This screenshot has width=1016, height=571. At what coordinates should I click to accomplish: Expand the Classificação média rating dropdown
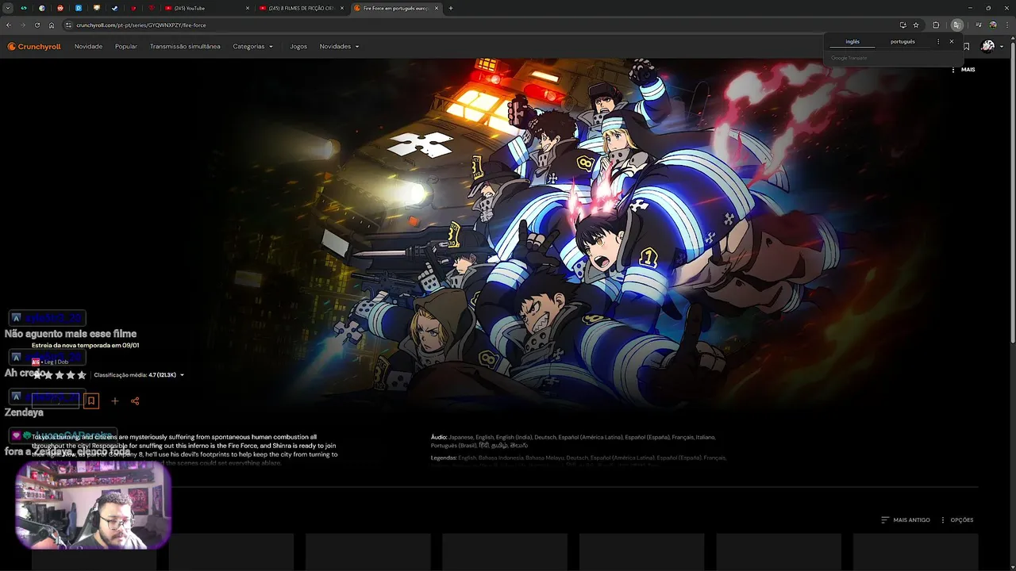pyautogui.click(x=139, y=375)
